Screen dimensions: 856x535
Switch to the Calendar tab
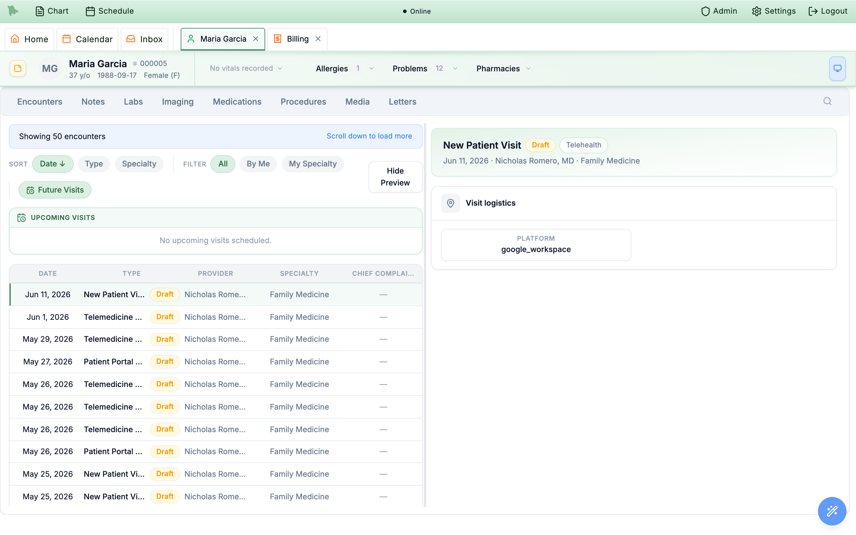click(x=87, y=39)
